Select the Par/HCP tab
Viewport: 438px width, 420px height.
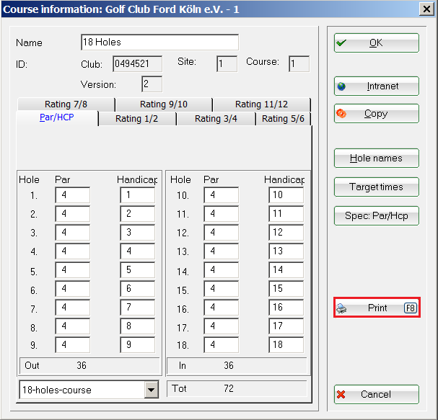point(57,117)
